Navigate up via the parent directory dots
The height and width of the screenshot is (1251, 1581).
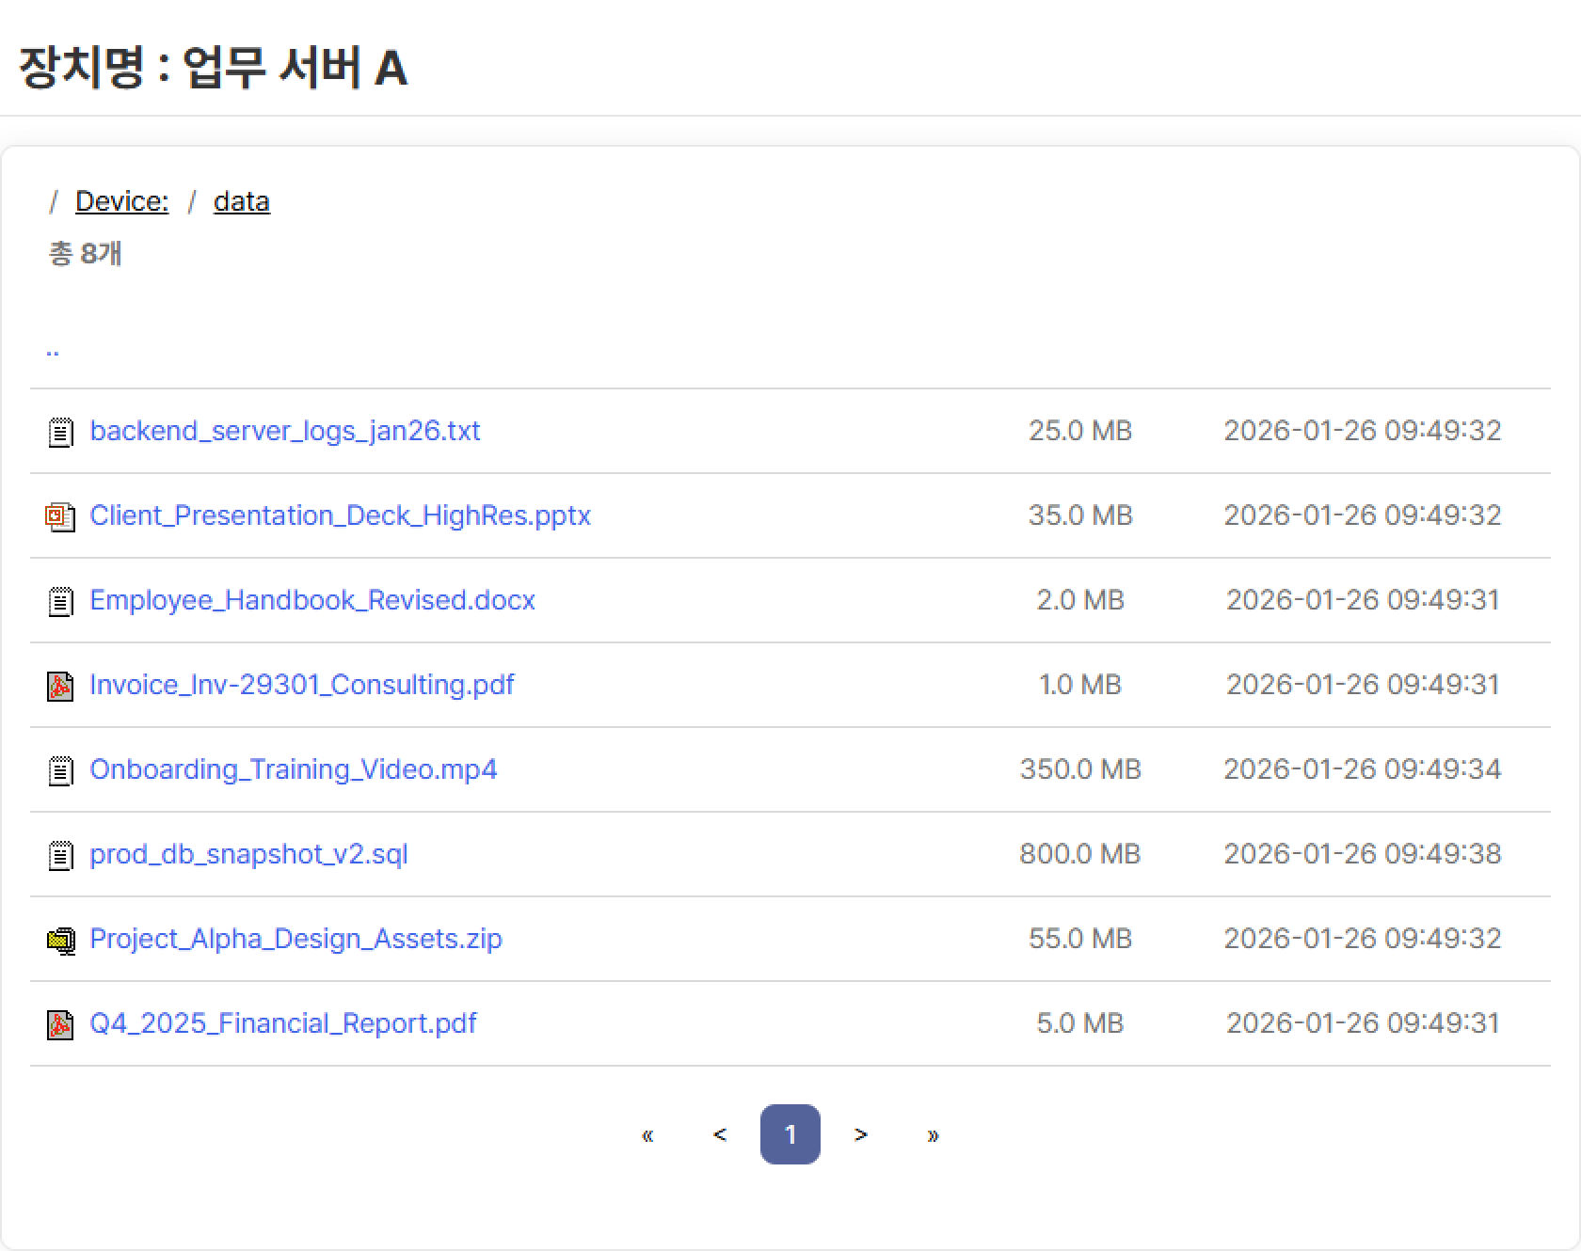point(53,350)
